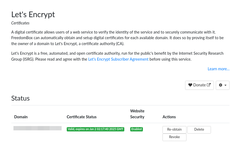Screen dimensions: 240x151
Task: Click the Valid certificate expiry badge
Action: 96,129
